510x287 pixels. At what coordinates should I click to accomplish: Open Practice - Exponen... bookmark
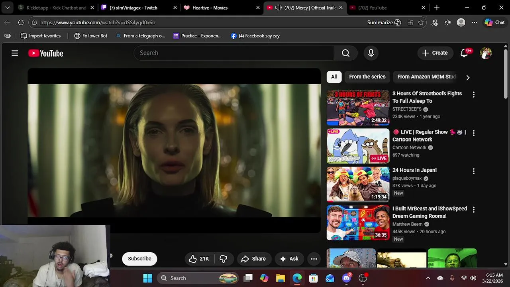[197, 36]
